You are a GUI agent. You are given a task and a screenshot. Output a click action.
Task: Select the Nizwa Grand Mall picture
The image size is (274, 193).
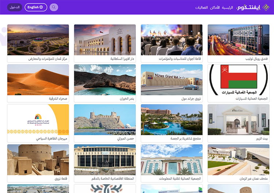[x=172, y=80]
